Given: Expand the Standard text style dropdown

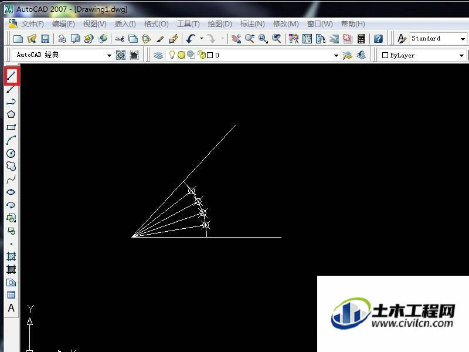Looking at the screenshot, I should (x=463, y=39).
